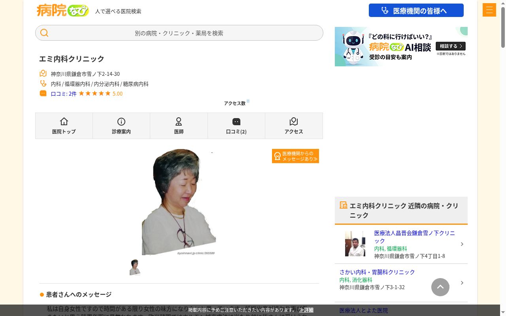This screenshot has width=506, height=316.
Task: Open the orange hamburger menu icon
Action: click(489, 10)
